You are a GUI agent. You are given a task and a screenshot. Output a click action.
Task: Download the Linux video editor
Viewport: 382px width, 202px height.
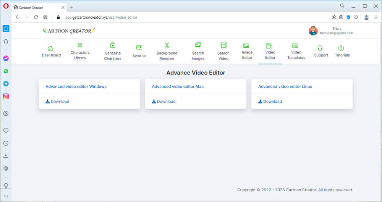pos(270,101)
